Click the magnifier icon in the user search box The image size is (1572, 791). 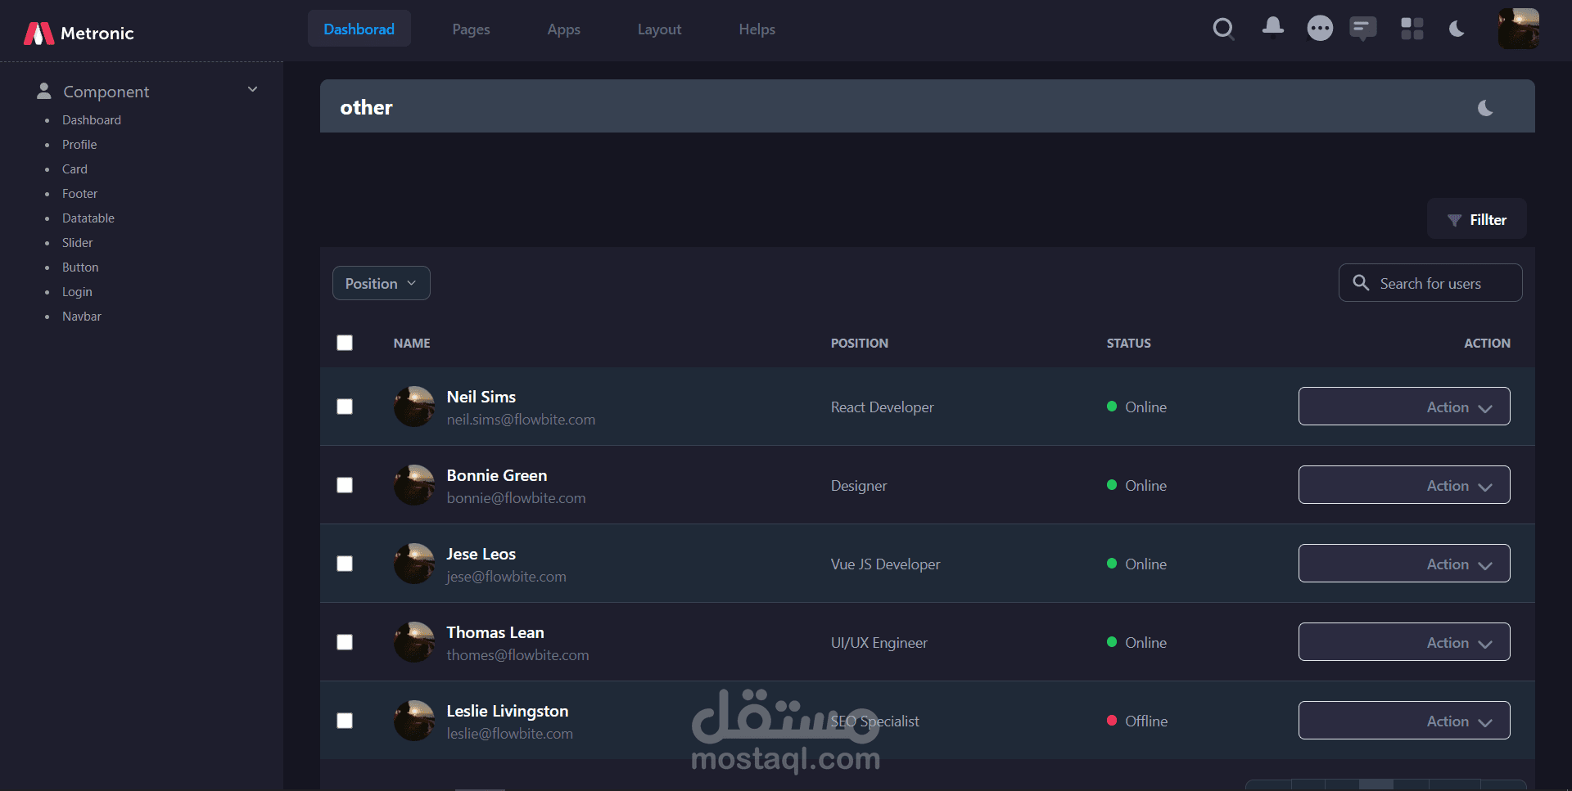1361,282
